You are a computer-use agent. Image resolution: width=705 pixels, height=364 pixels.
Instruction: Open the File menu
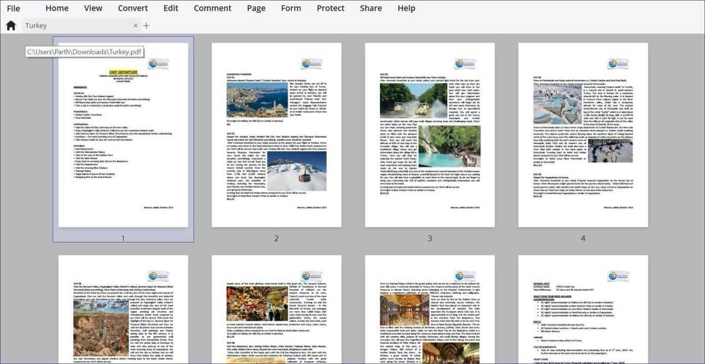click(13, 8)
